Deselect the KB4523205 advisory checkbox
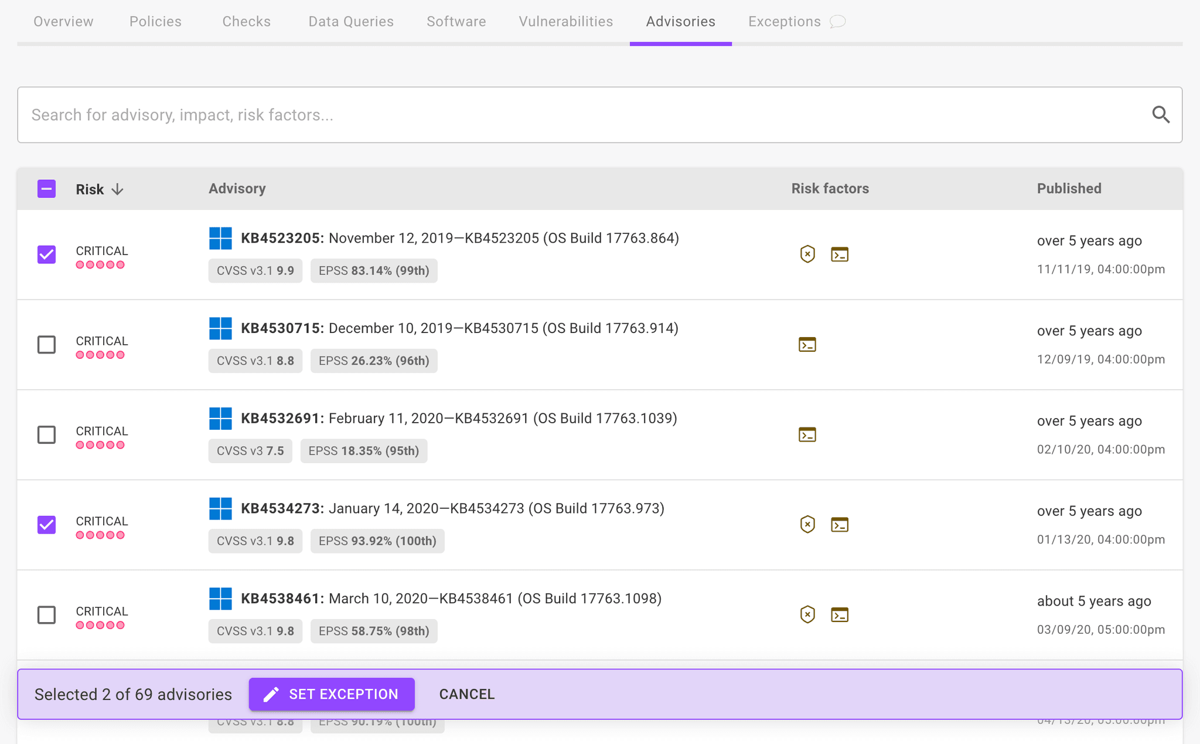 pos(46,254)
